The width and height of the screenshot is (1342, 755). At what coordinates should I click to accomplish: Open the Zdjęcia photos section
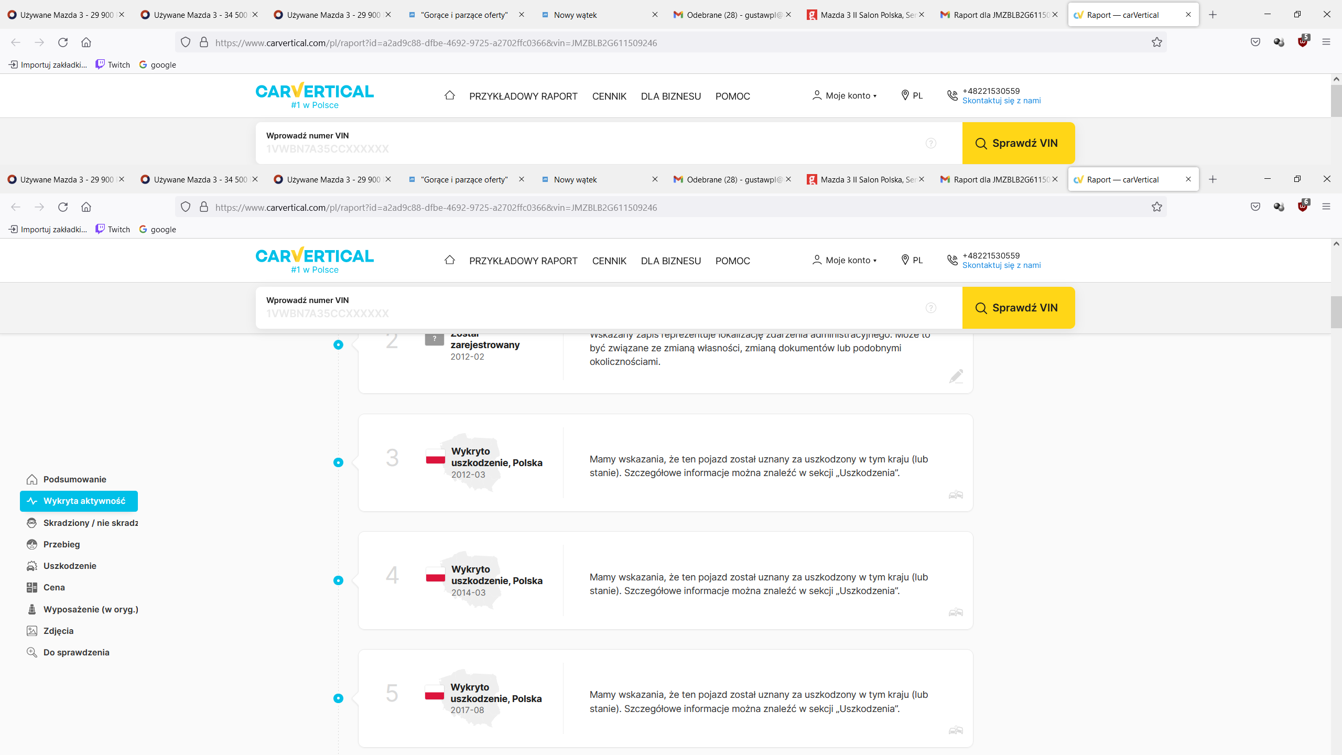tap(58, 631)
